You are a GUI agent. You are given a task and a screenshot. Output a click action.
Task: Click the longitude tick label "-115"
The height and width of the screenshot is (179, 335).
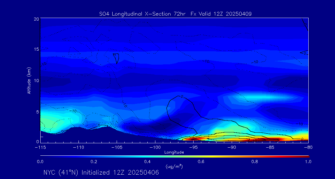[41, 147]
